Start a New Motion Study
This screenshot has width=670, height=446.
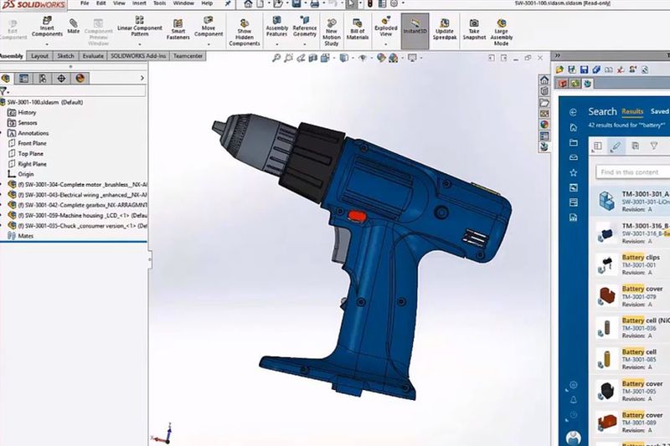click(332, 33)
